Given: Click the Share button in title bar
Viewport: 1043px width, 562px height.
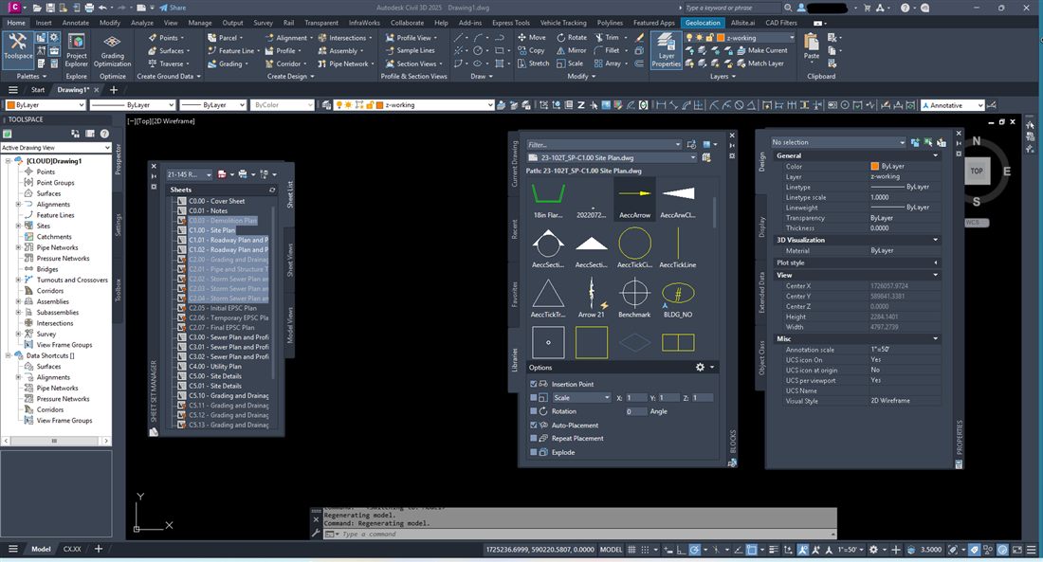Looking at the screenshot, I should [173, 8].
